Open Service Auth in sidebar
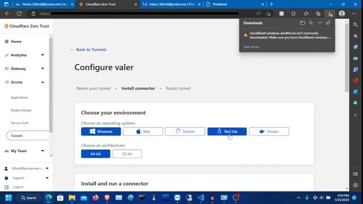 click(20, 123)
